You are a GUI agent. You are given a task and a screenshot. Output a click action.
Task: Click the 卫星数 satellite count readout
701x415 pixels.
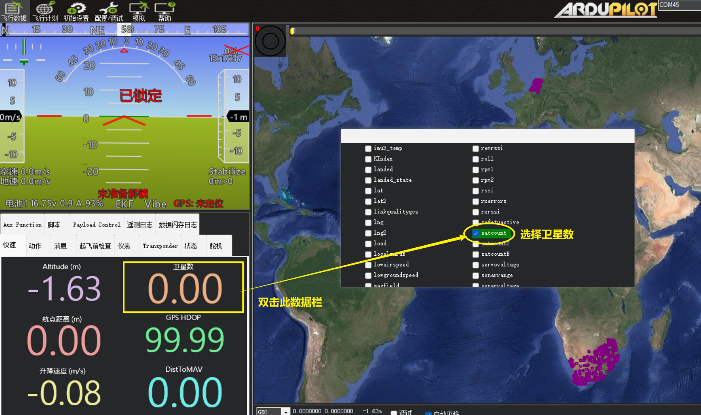[x=183, y=287]
